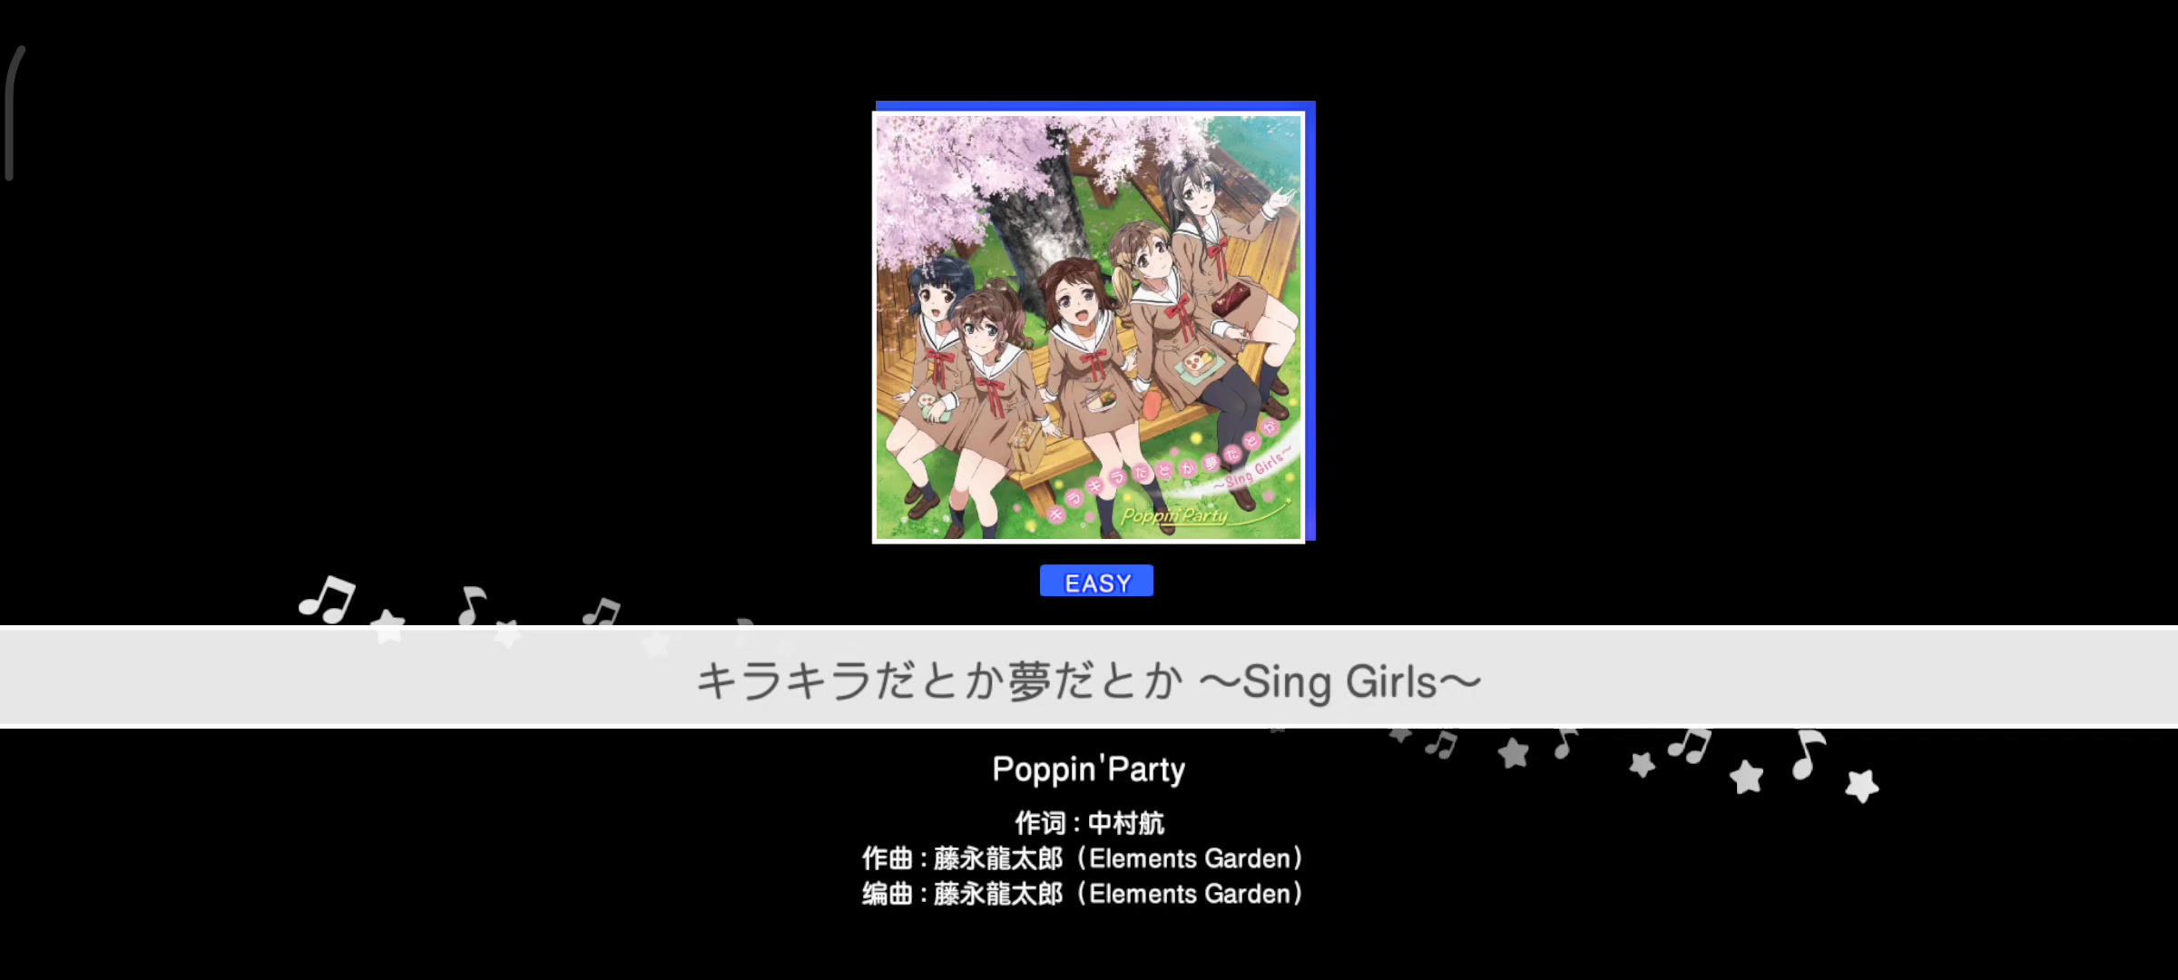Click the Poppin'Party logo text on the album cover

point(1174,515)
